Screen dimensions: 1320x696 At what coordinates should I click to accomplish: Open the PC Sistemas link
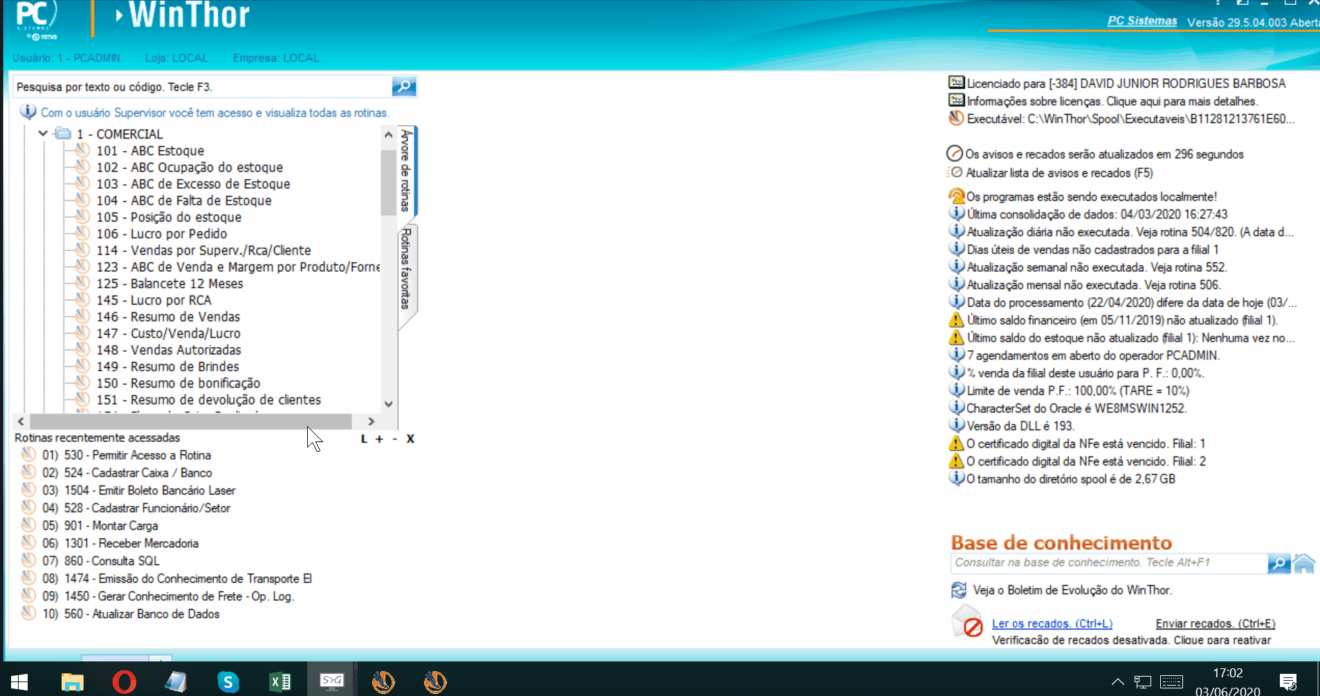pyautogui.click(x=1142, y=21)
